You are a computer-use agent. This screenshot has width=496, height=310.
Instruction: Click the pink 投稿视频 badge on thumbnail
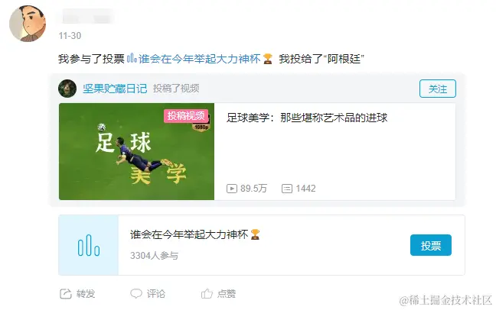(186, 116)
